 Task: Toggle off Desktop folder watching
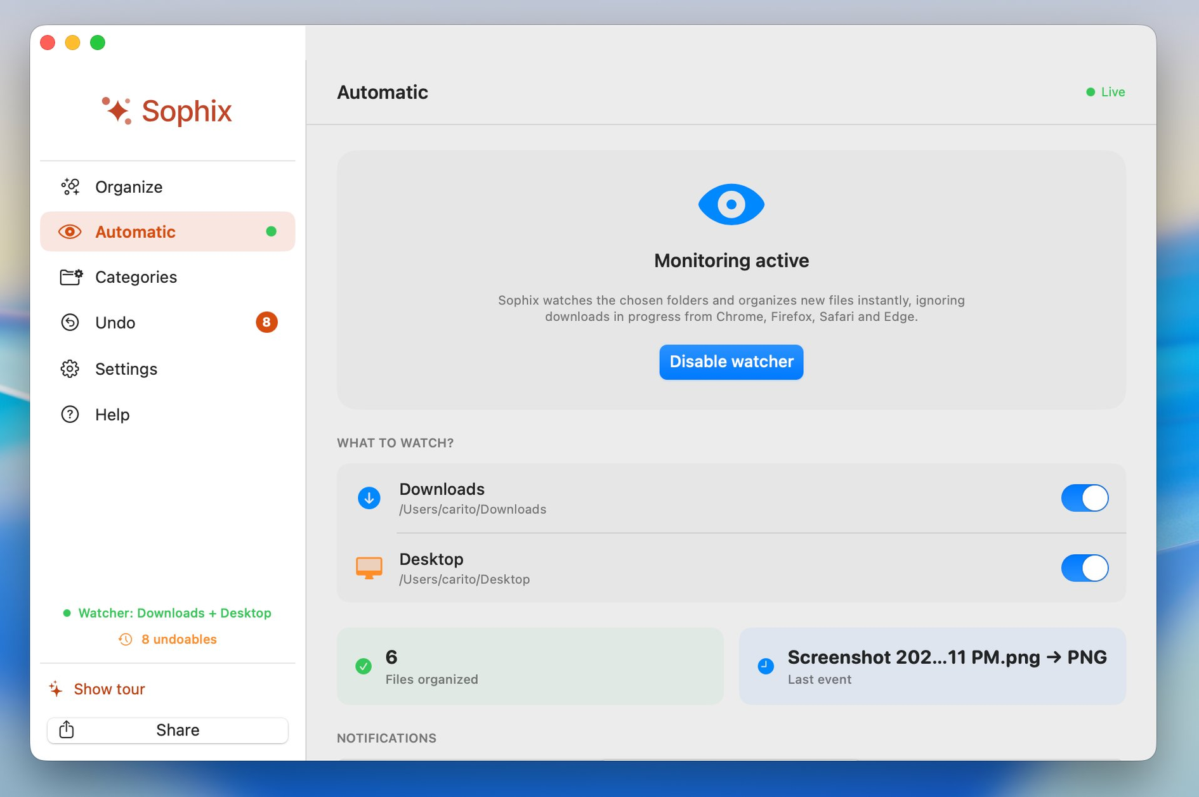pyautogui.click(x=1085, y=568)
